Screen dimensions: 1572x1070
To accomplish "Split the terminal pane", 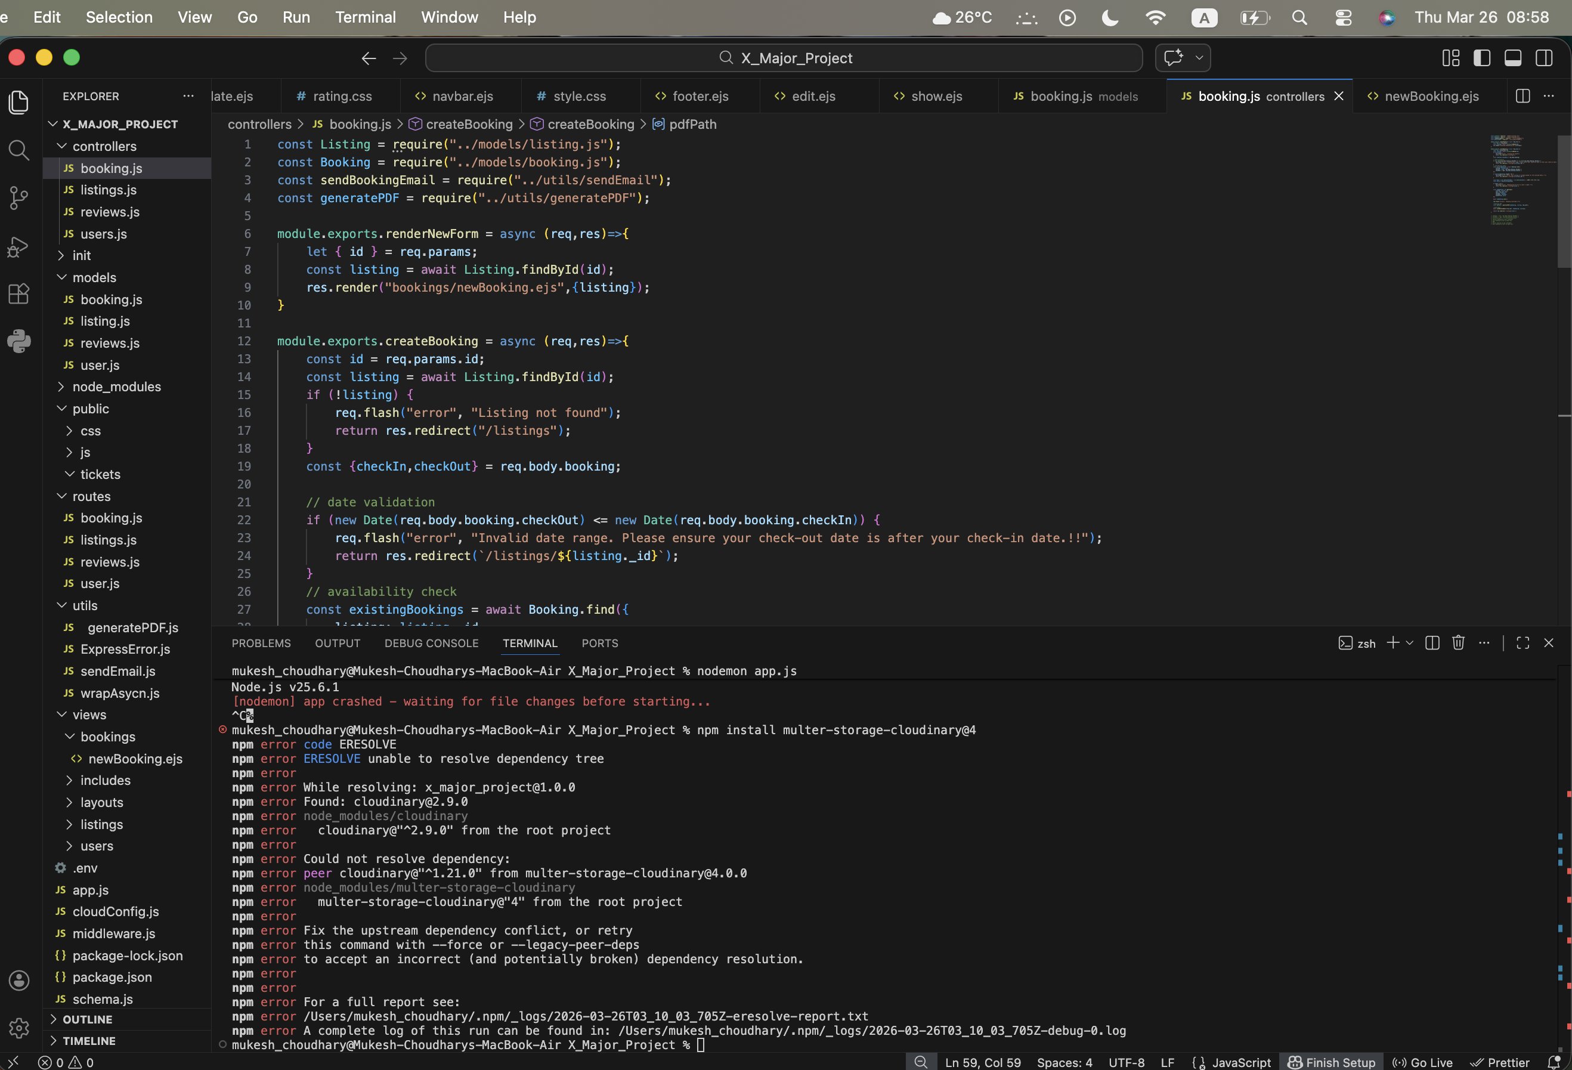I will click(1432, 642).
